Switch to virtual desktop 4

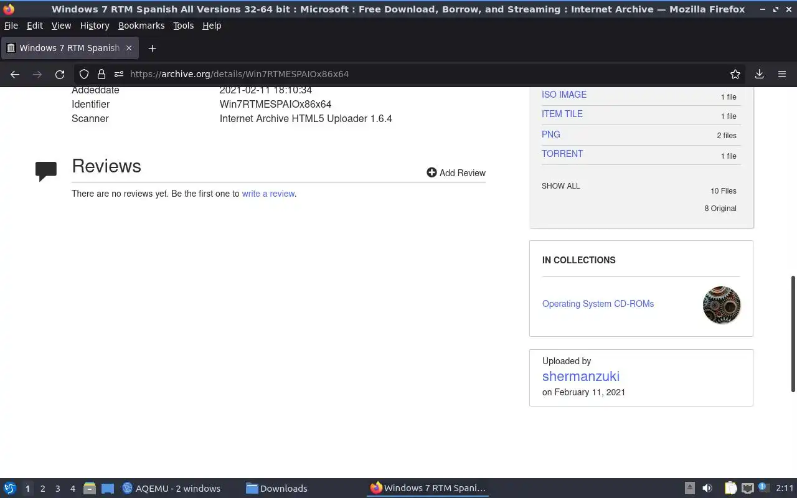(73, 489)
